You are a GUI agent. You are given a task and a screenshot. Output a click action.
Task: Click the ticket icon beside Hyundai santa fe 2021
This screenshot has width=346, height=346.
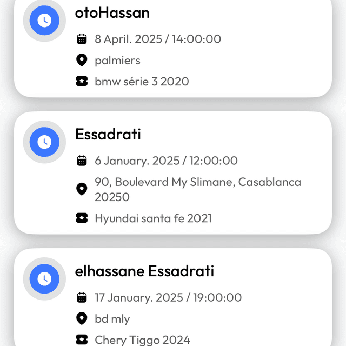(x=82, y=218)
